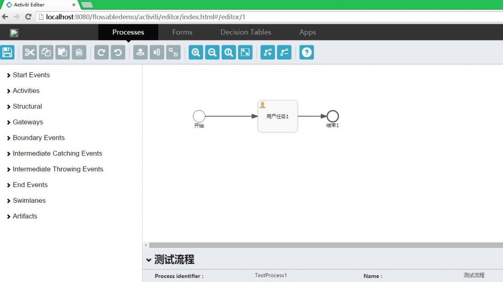Click the scrollbar left arrow under canvas
This screenshot has height=282, width=503.
[146, 246]
